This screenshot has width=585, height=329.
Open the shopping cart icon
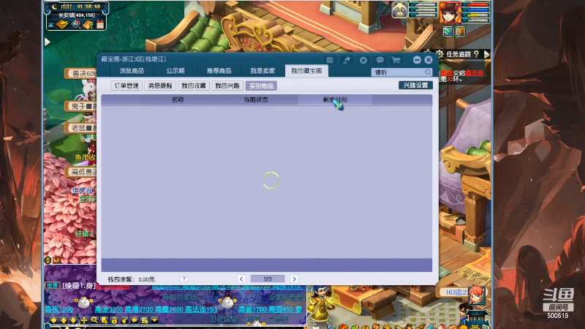[x=396, y=60]
